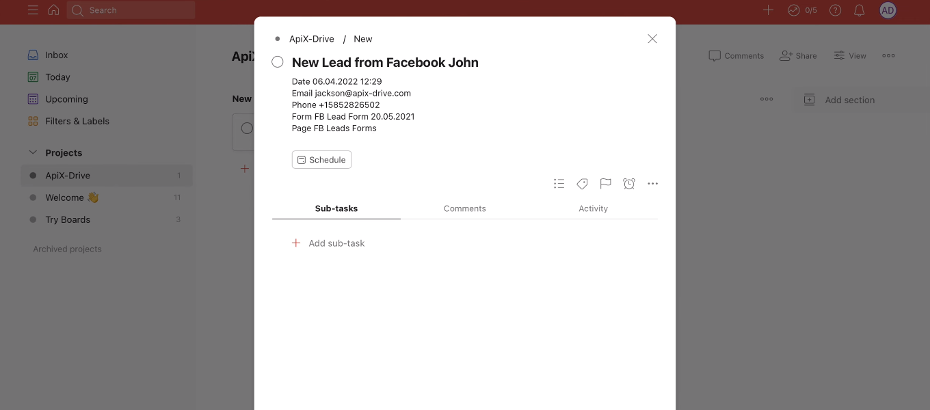930x410 pixels.
Task: Open project Comments at the top right
Action: [736, 55]
